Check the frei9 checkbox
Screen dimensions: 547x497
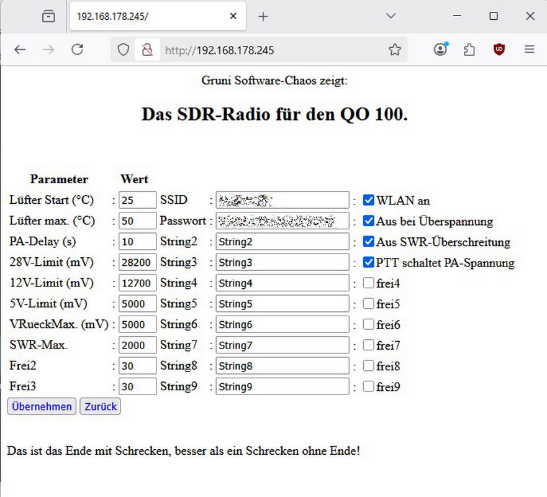click(x=368, y=387)
